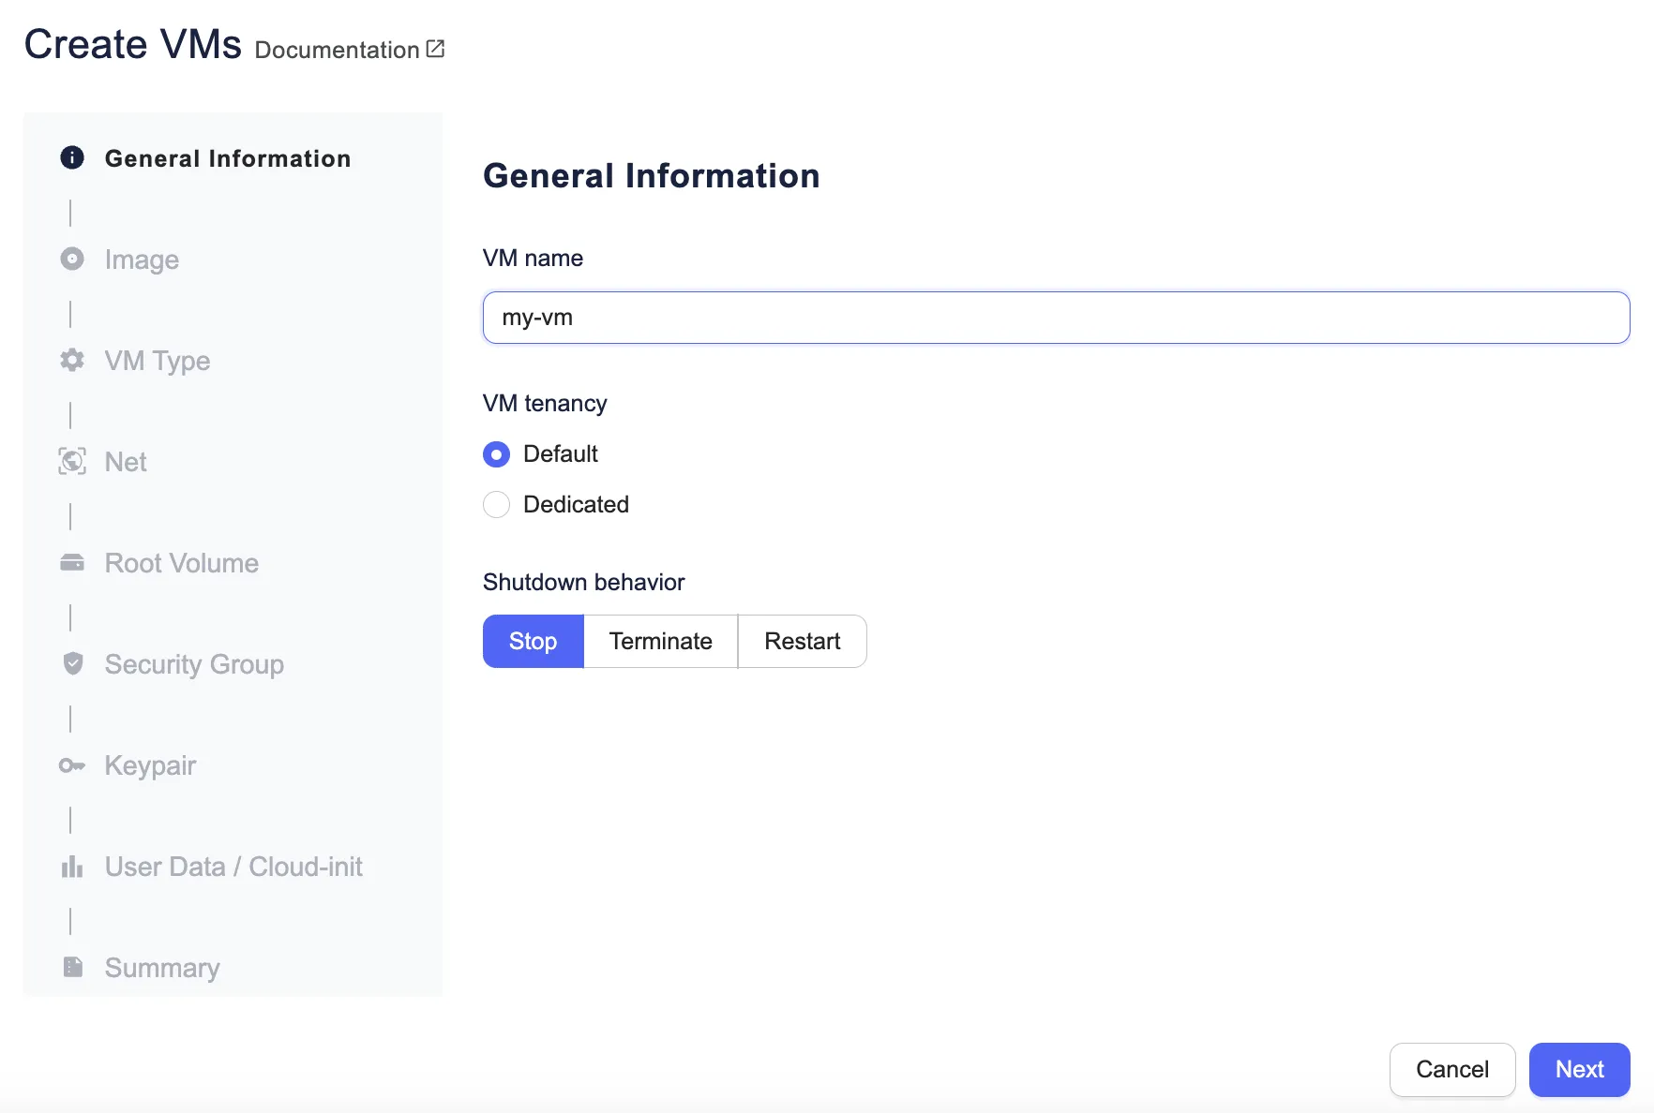The image size is (1654, 1113).
Task: Click the Net globe icon
Action: tap(72, 461)
